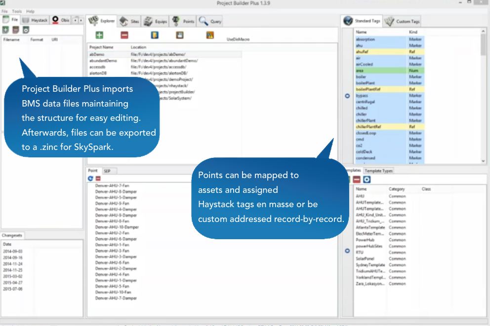
Task: Select the 2014-09-03 changeset
Action: (13, 252)
